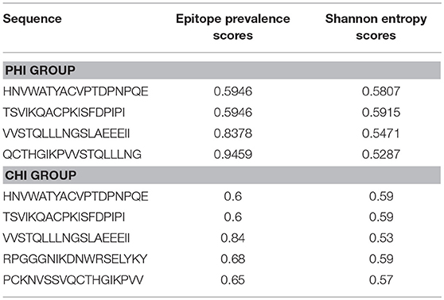Click the Shannon entropy value 0.53
This screenshot has height=300, width=444.
381,238
